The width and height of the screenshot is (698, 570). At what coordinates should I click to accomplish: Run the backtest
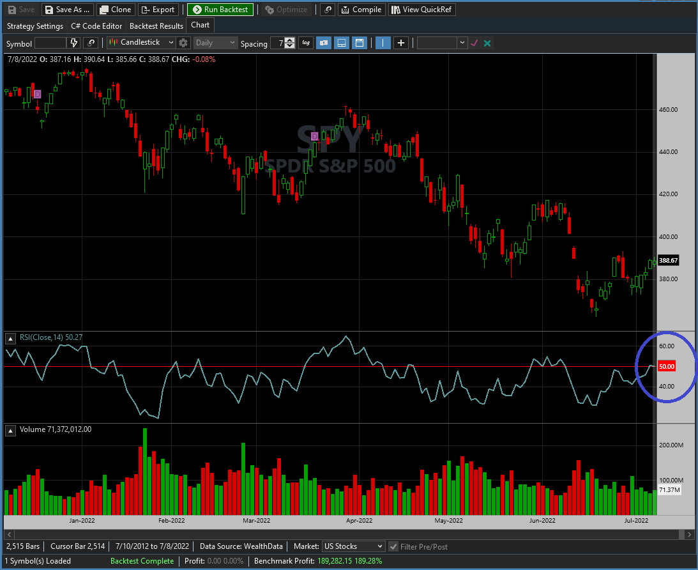coord(220,10)
